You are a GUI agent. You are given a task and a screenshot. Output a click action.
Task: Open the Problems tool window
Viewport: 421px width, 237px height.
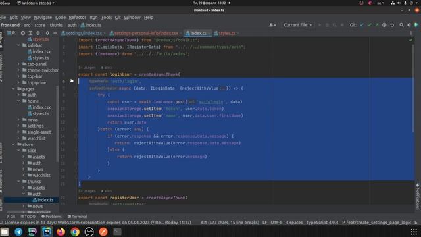(x=51, y=217)
